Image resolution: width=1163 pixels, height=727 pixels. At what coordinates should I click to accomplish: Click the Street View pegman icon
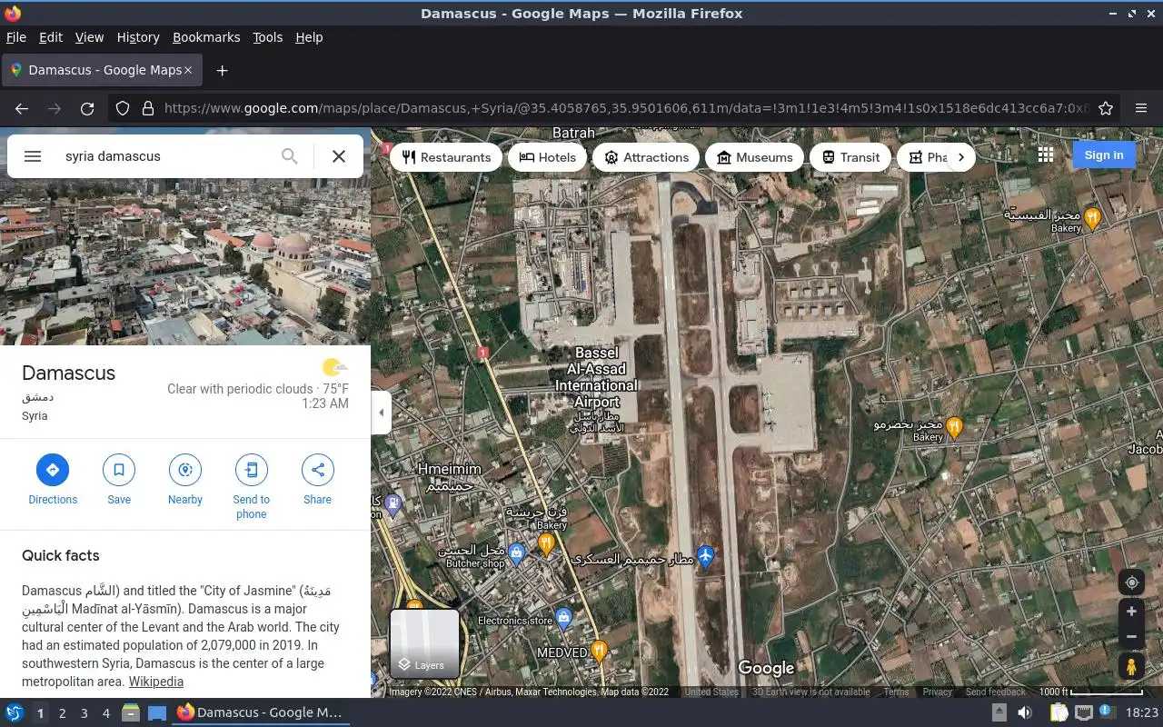(x=1131, y=666)
